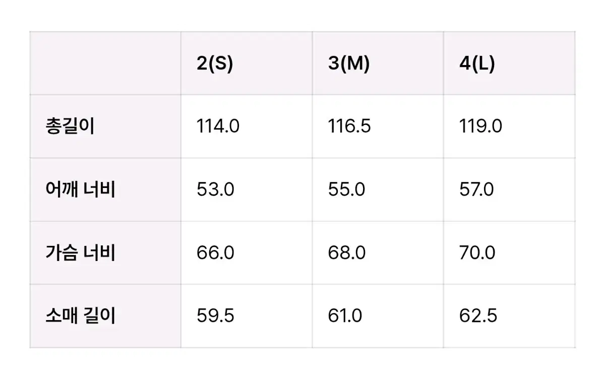The image size is (605, 383).
Task: Pick the 57.0 shoulder width cell
Action: pyautogui.click(x=476, y=190)
